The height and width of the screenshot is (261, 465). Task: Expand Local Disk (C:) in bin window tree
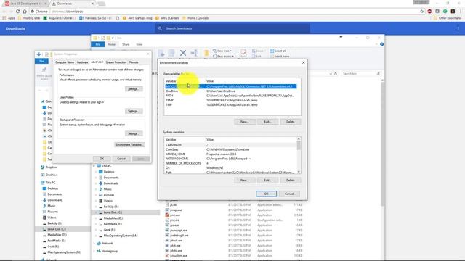tap(96, 212)
